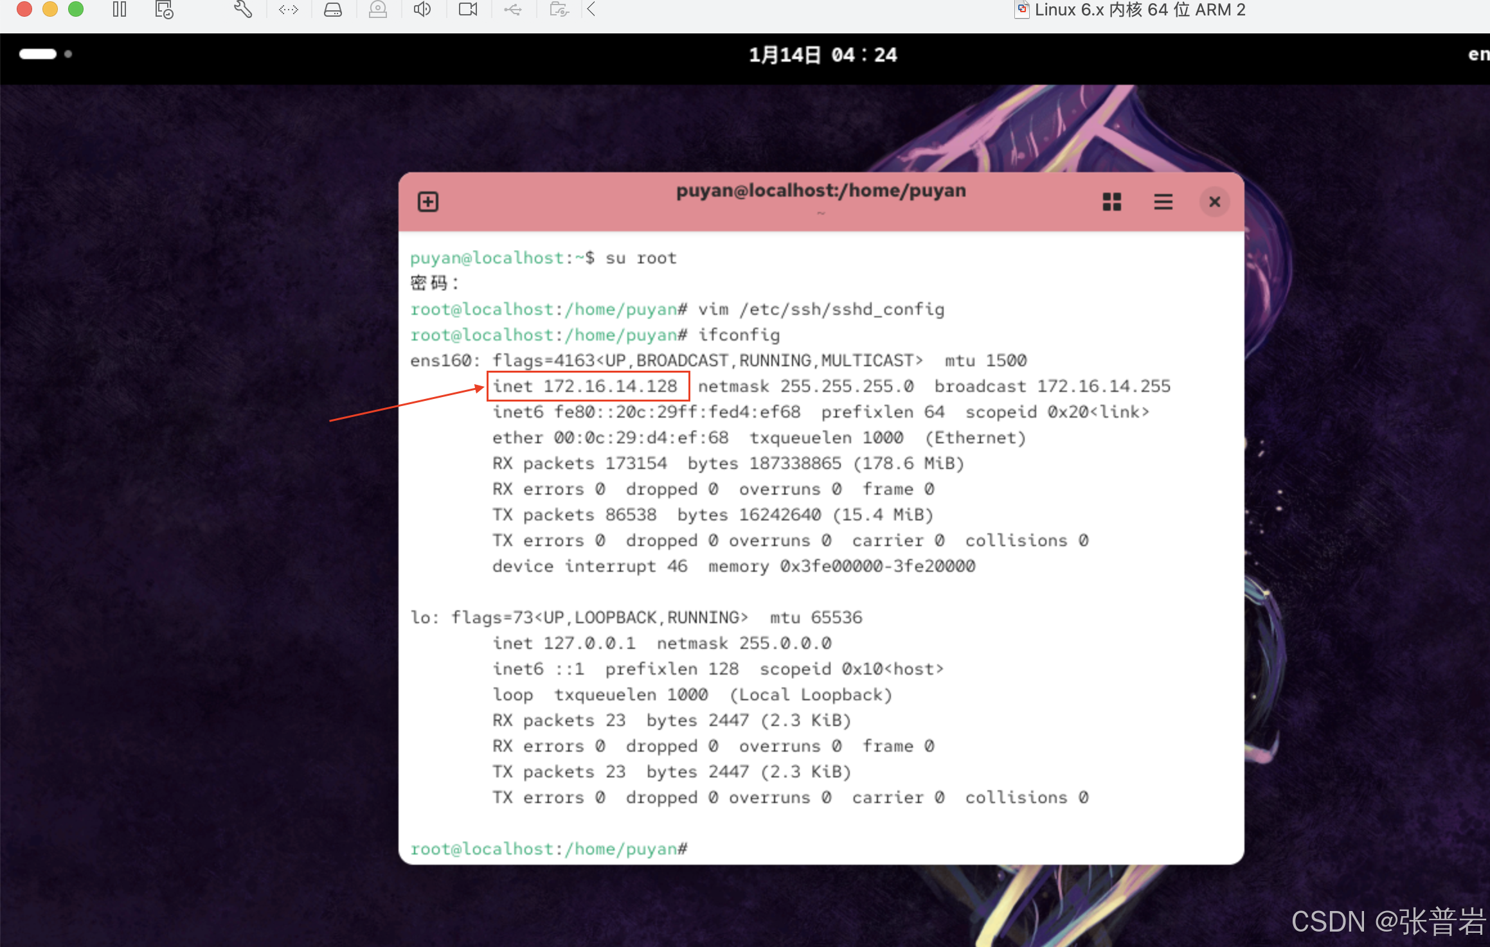Click the terminal title puyan@localhost
1490x947 pixels.
point(821,191)
